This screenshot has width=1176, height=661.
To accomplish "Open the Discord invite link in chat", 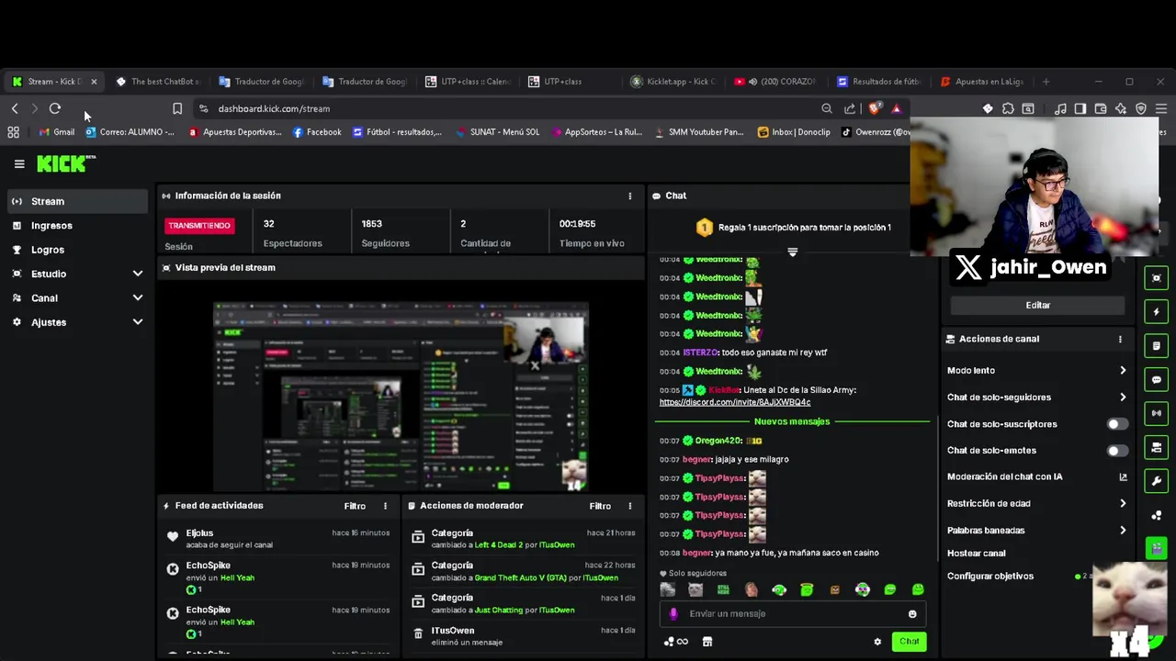I will 735,402.
